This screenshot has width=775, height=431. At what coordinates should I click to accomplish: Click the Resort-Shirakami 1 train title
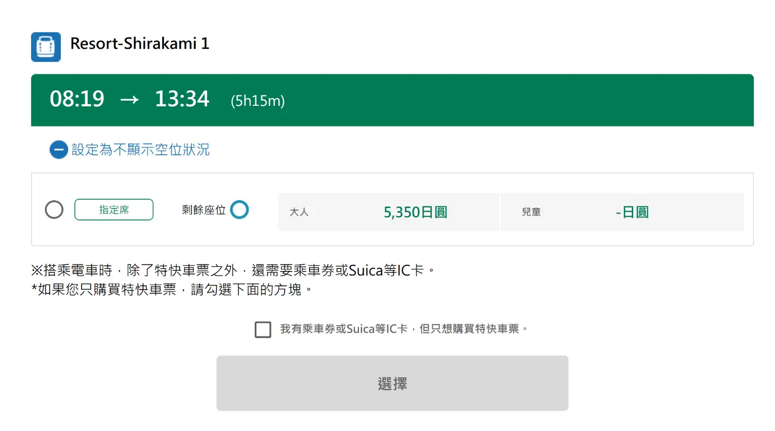coord(139,43)
